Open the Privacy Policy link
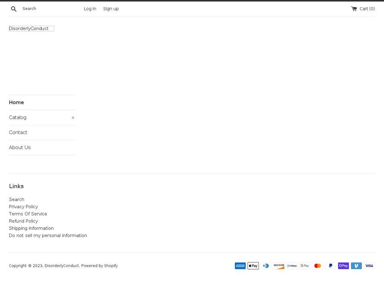 [24, 207]
